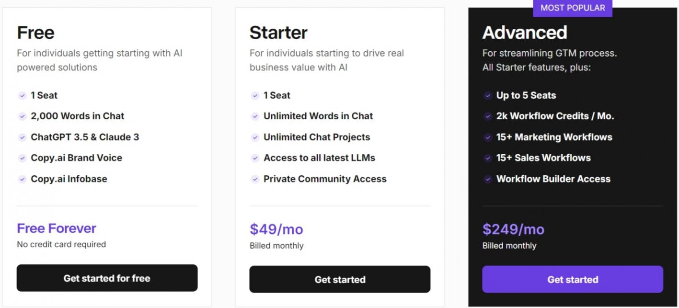Select the Free Forever pricing text
This screenshot has width=679, height=308.
[57, 228]
